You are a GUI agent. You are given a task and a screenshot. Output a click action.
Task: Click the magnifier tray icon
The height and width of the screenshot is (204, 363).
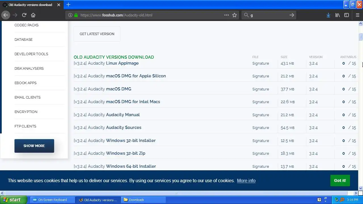[342, 200]
